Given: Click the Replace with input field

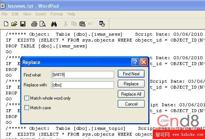Looking at the screenshot, I should pyautogui.click(x=82, y=85).
